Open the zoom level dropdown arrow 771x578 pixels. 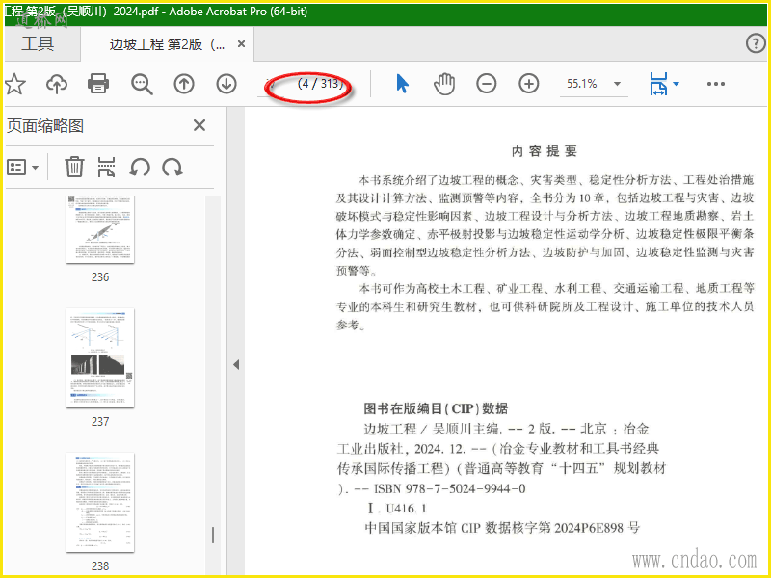[617, 84]
